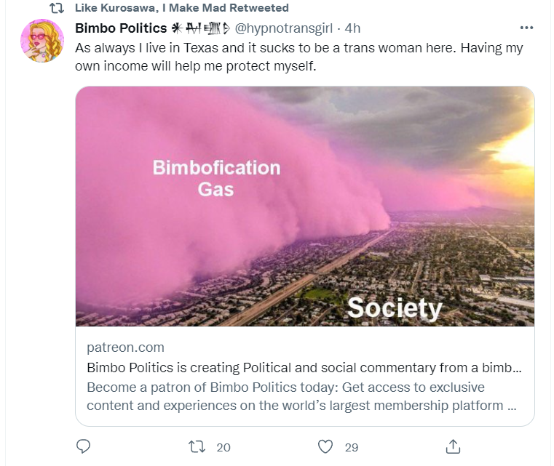Click the reply speech bubble icon
This screenshot has width=554, height=466.
click(x=84, y=446)
